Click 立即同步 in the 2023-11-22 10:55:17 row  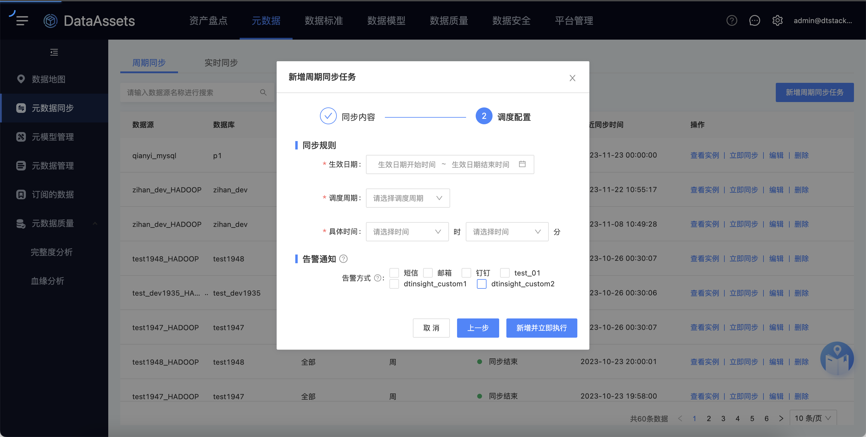743,190
